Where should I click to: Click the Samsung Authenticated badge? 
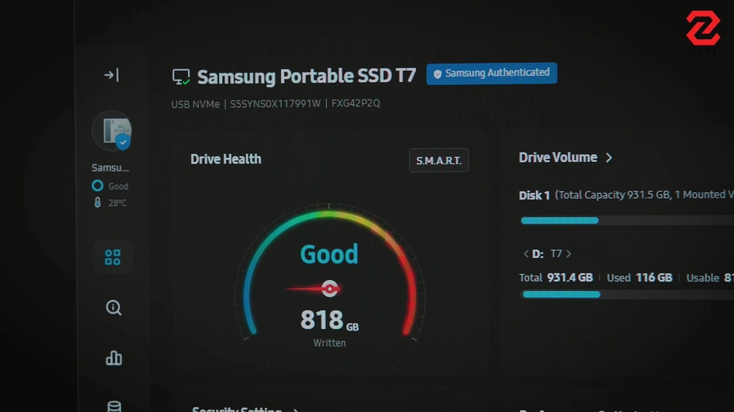[x=492, y=73]
